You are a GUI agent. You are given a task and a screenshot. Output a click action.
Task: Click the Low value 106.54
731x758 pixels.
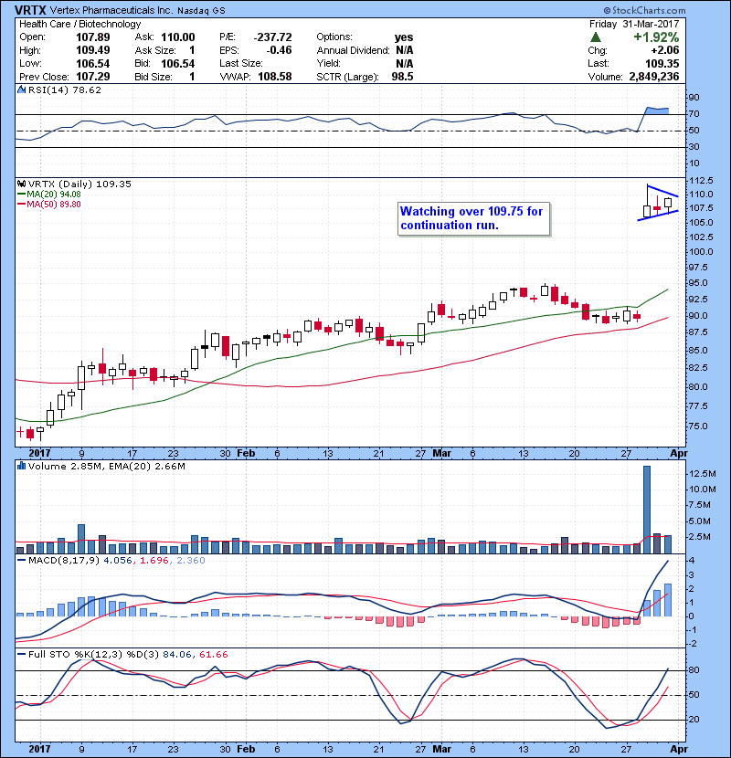coord(93,63)
